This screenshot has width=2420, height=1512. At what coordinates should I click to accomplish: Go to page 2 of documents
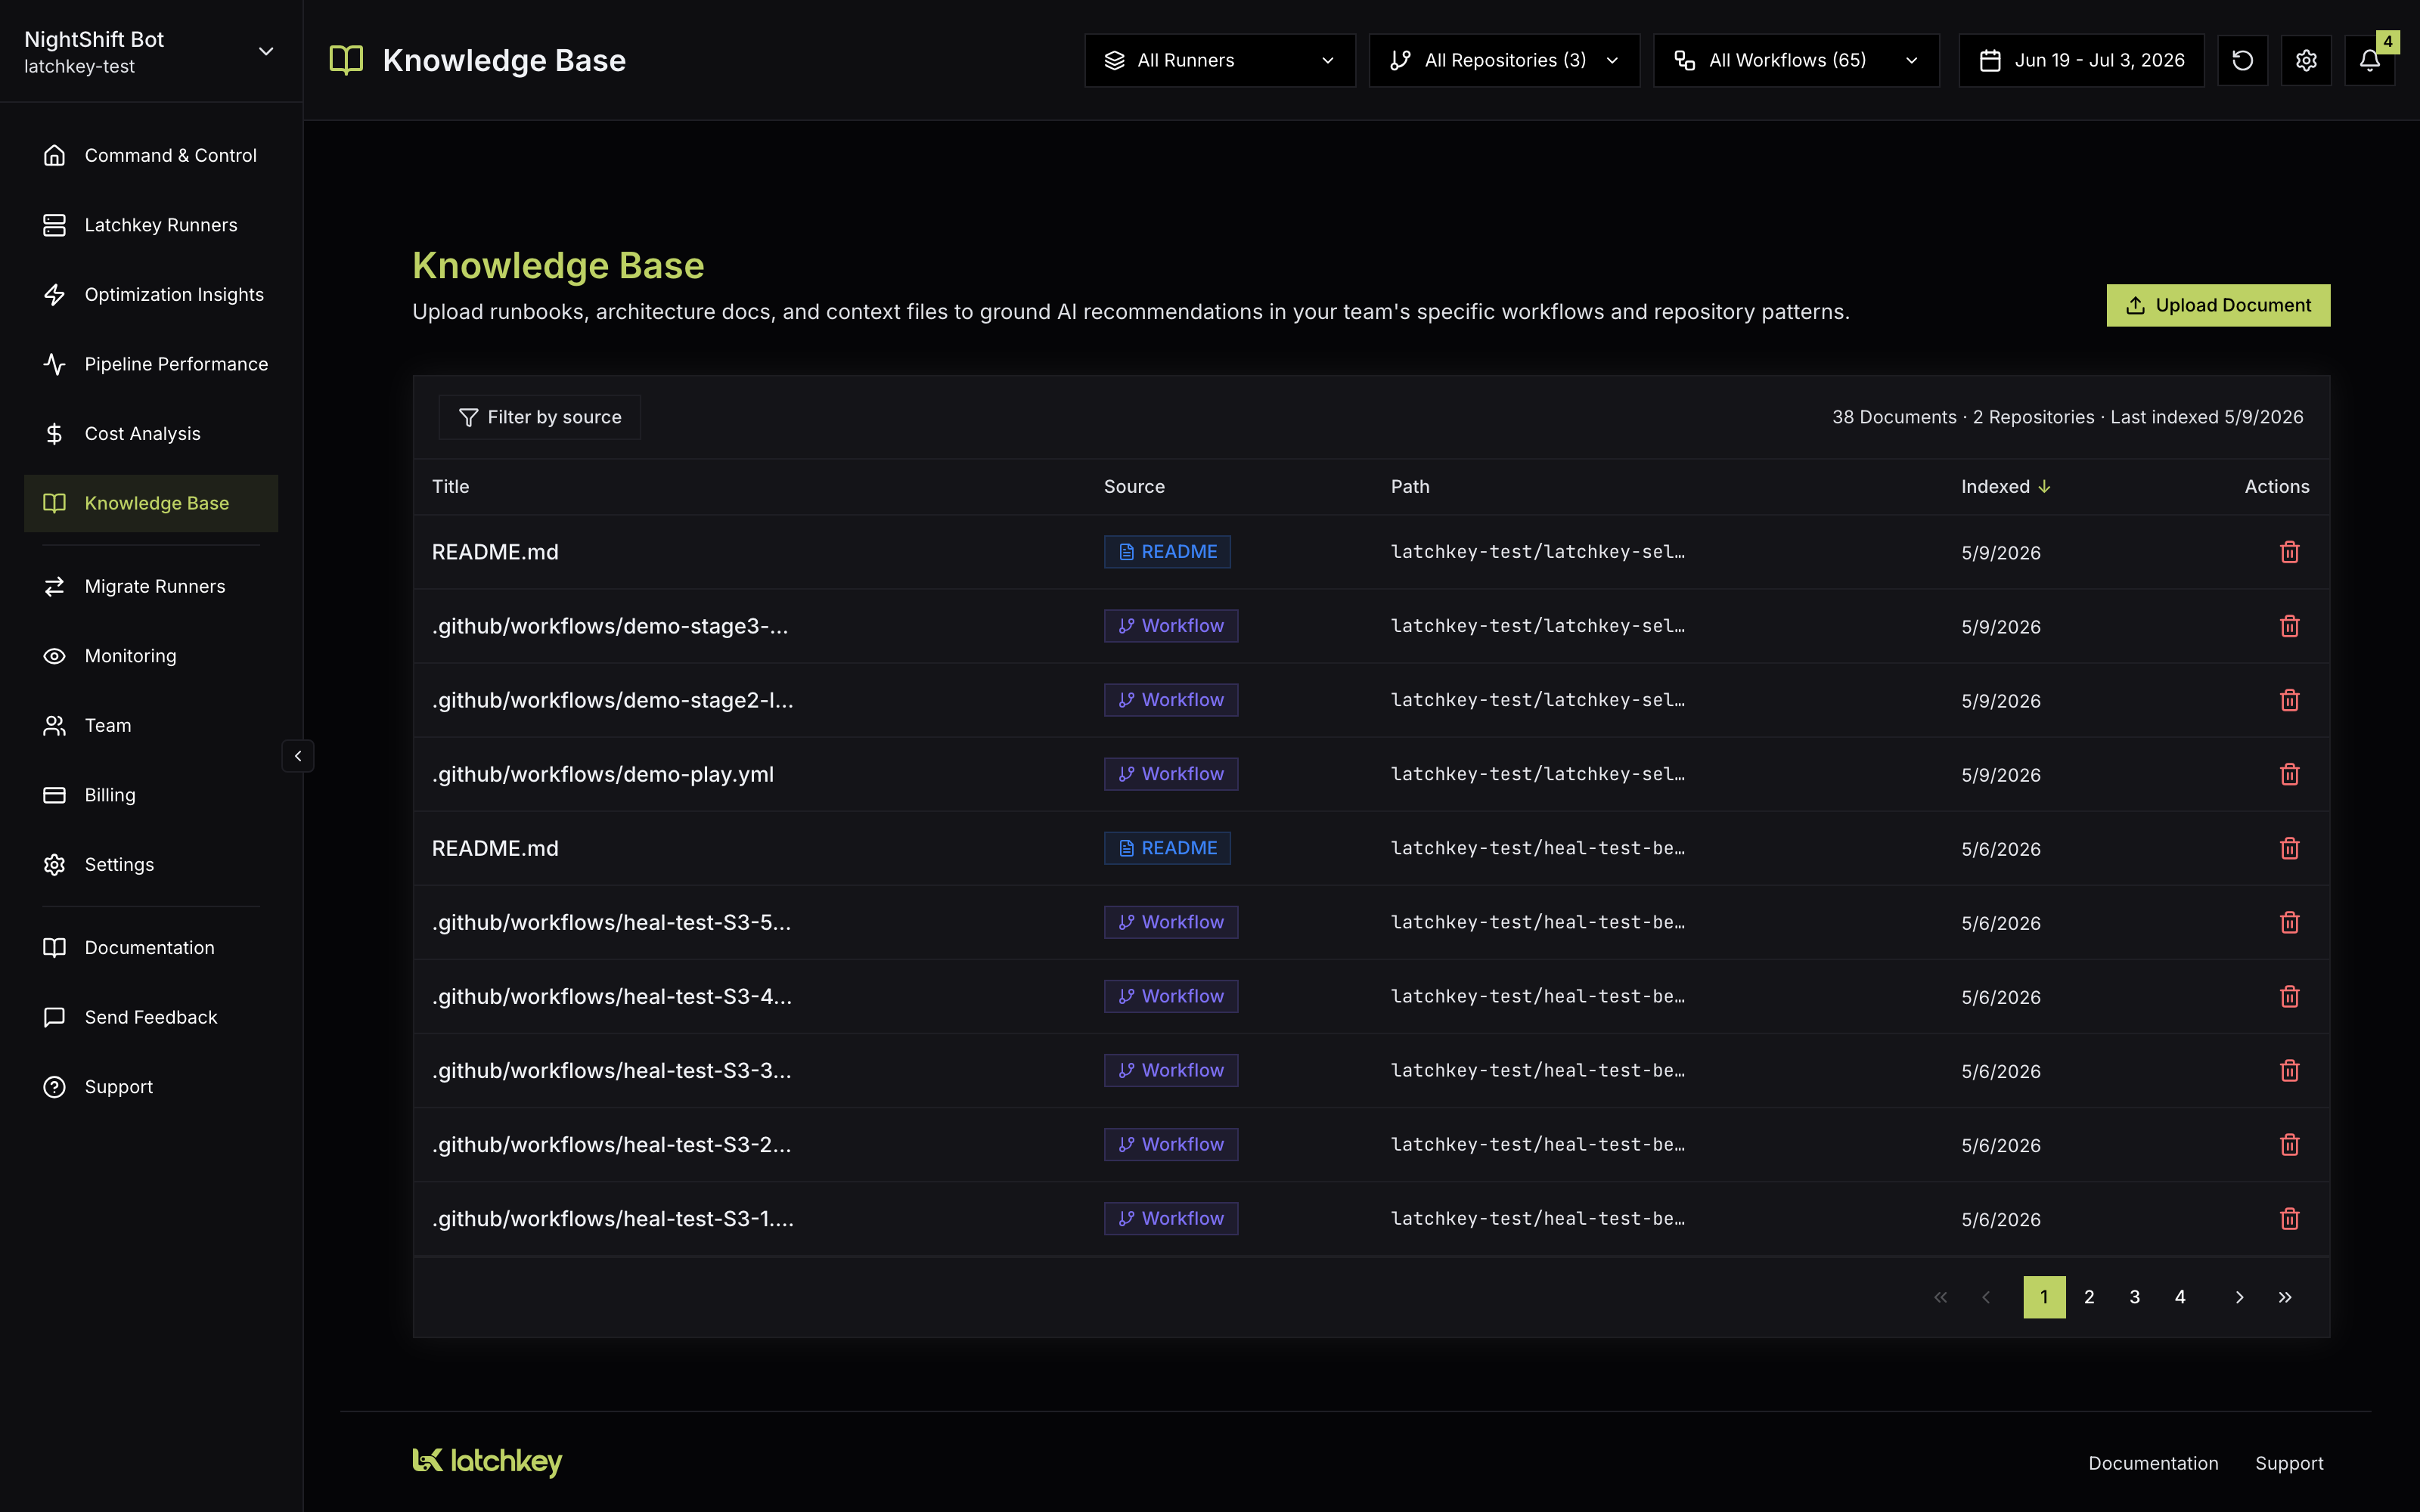coord(2089,1297)
